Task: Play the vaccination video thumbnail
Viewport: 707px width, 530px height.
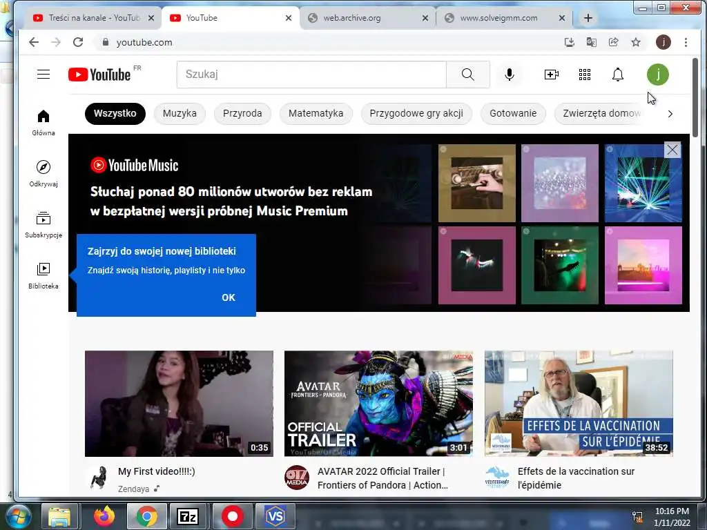Action: pos(579,403)
